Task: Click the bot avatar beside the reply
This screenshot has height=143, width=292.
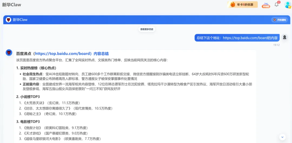Action: (x=9, y=53)
